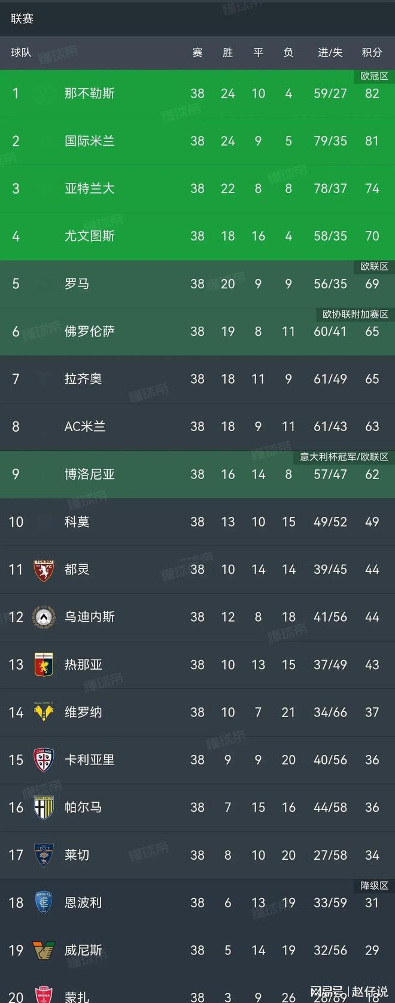Click the 欧冠区 zone label
Viewport: 395px width, 1003px height.
pos(374,76)
